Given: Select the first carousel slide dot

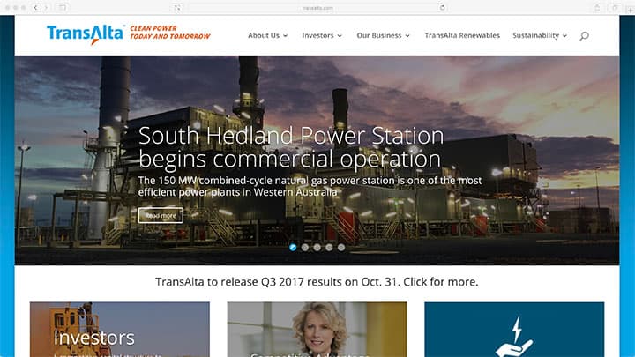Looking at the screenshot, I should pos(293,248).
